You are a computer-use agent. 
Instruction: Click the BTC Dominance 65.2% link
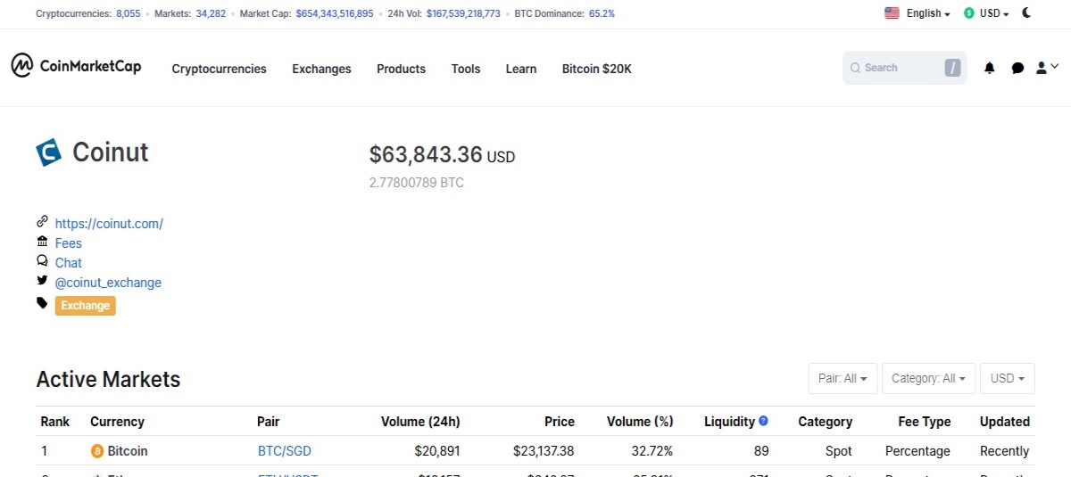click(x=602, y=13)
